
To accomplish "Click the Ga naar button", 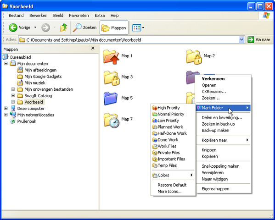I will click(259, 40).
